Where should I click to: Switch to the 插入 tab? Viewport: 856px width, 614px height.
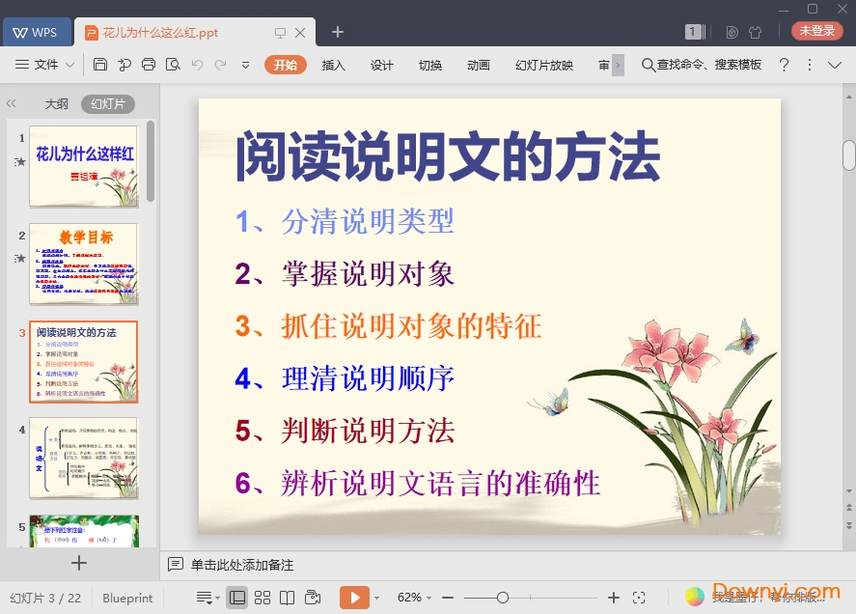[x=333, y=65]
